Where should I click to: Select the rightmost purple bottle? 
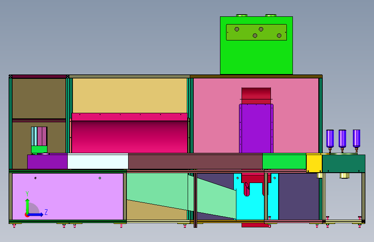coord(357,138)
